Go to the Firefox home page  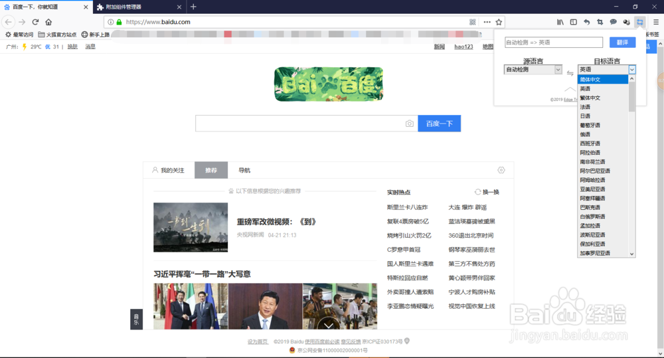pos(48,22)
